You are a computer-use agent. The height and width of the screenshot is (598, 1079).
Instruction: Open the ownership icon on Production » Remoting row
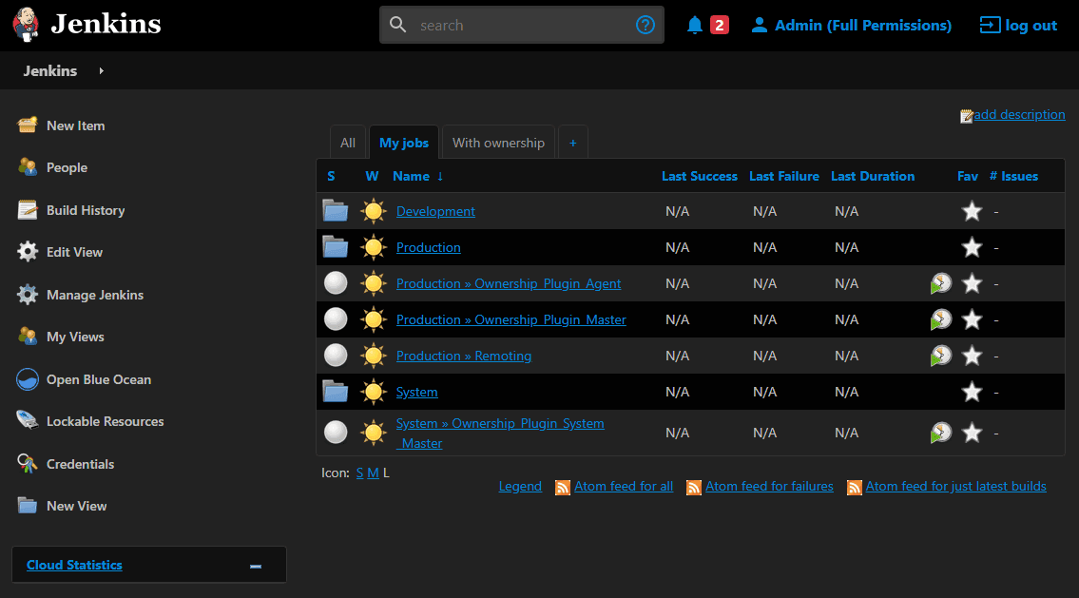pyautogui.click(x=940, y=355)
